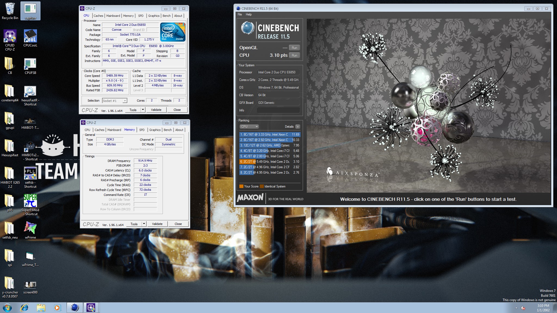Image resolution: width=557 pixels, height=313 pixels.
Task: Open the gpupi folder icon
Action: coord(10,120)
